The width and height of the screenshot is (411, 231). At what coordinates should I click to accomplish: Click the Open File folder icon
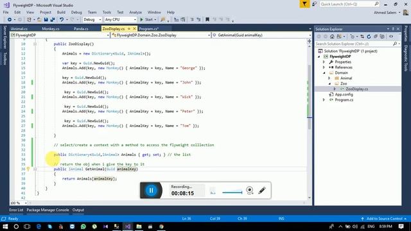pyautogui.click(x=39, y=20)
